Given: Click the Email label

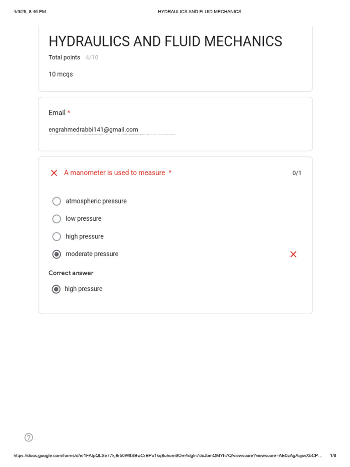Looking at the screenshot, I should pyautogui.click(x=57, y=113).
